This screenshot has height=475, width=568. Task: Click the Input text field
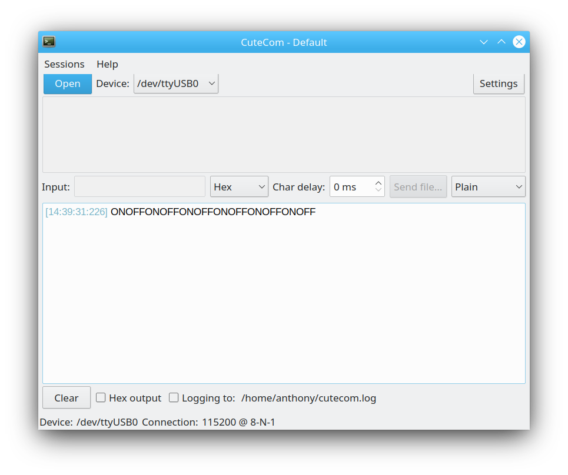tap(139, 187)
